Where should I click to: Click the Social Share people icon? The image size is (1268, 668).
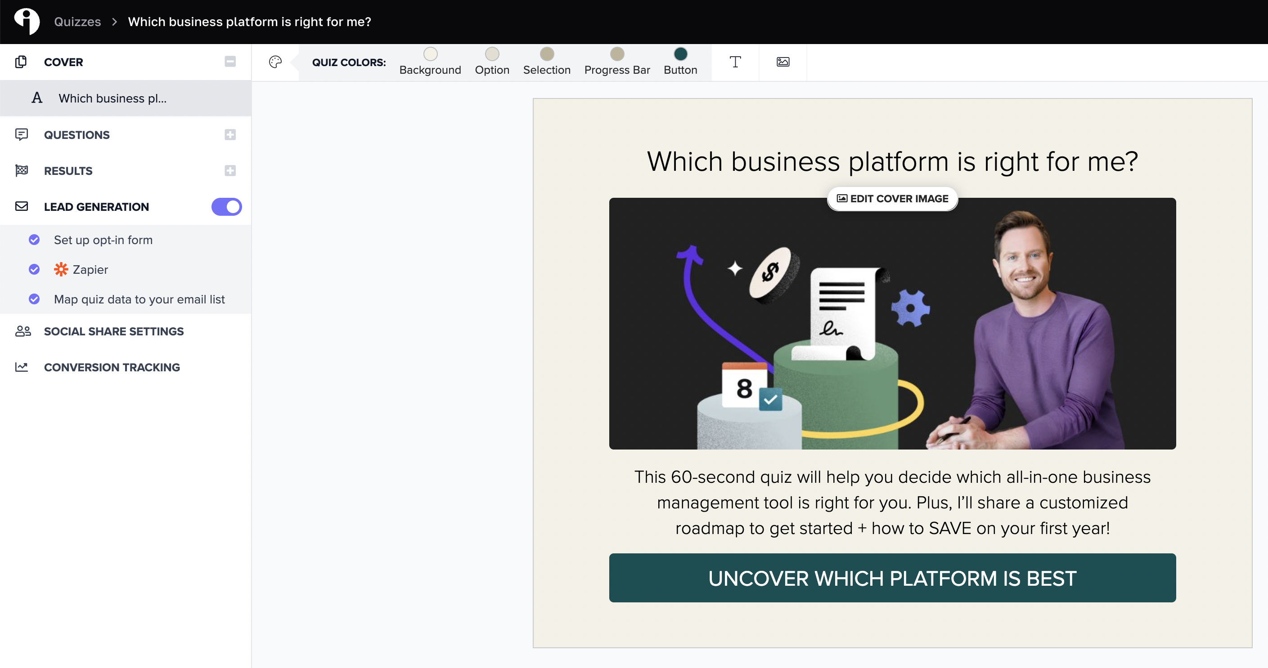[x=22, y=331]
